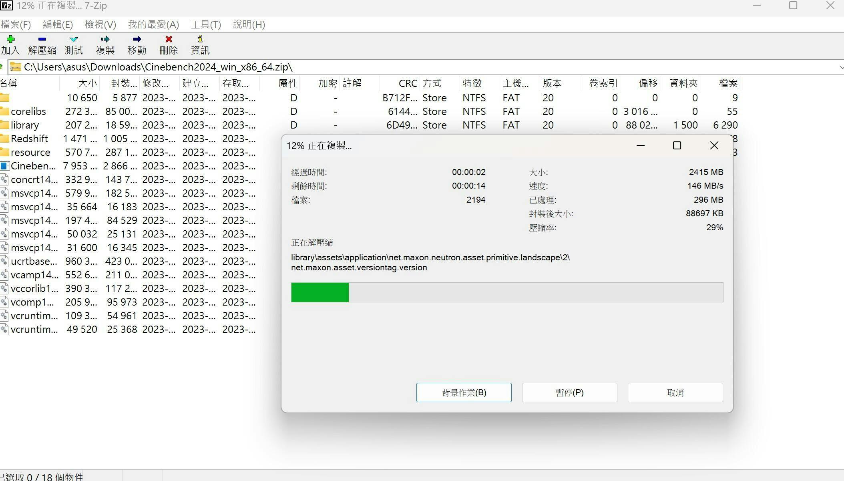
Task: Click the archive icon in the address bar
Action: pyautogui.click(x=15, y=67)
